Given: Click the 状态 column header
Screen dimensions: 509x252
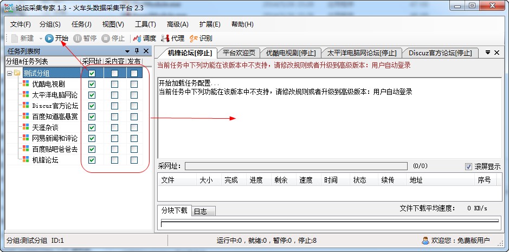Looking at the screenshot, I should (364, 180).
